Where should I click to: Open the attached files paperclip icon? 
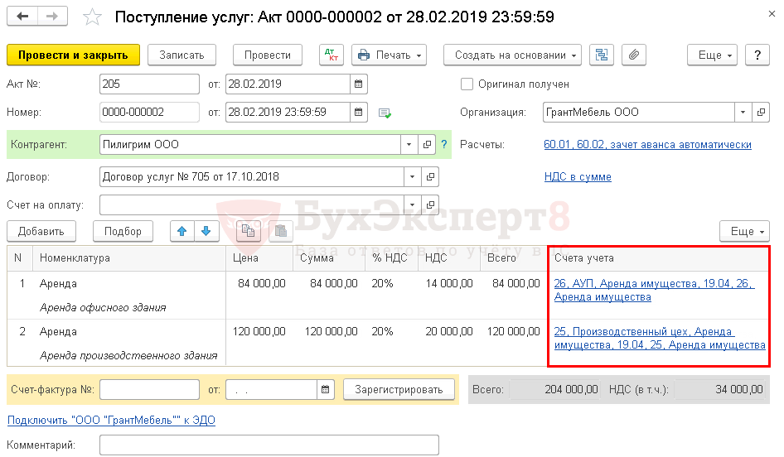tap(633, 55)
